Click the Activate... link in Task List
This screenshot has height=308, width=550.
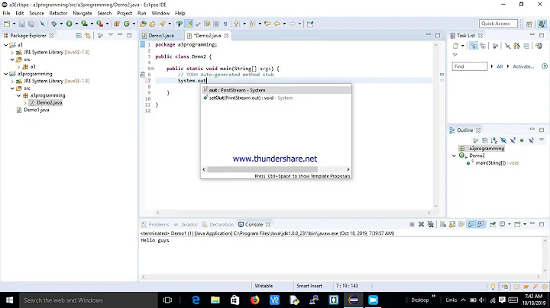point(523,66)
